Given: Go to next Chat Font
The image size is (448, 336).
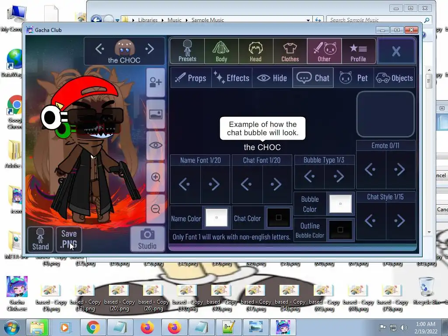Looking at the screenshot, I should coord(276,184).
